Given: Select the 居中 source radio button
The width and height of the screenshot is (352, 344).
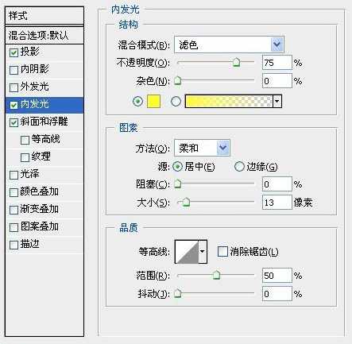Looking at the screenshot, I should 177,167.
